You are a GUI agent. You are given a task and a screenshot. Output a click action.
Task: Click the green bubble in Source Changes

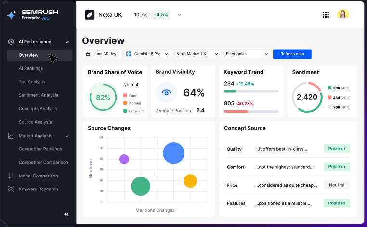141,186
